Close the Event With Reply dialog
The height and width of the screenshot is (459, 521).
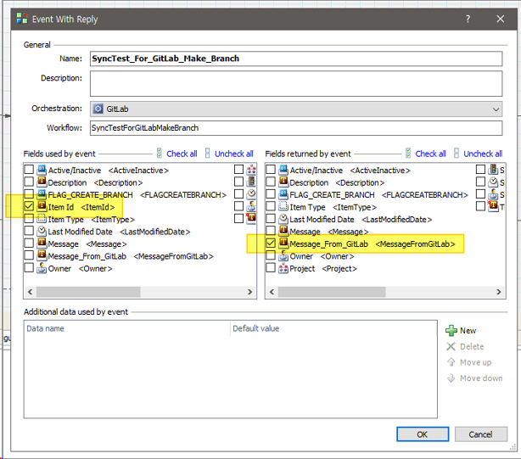(500, 19)
